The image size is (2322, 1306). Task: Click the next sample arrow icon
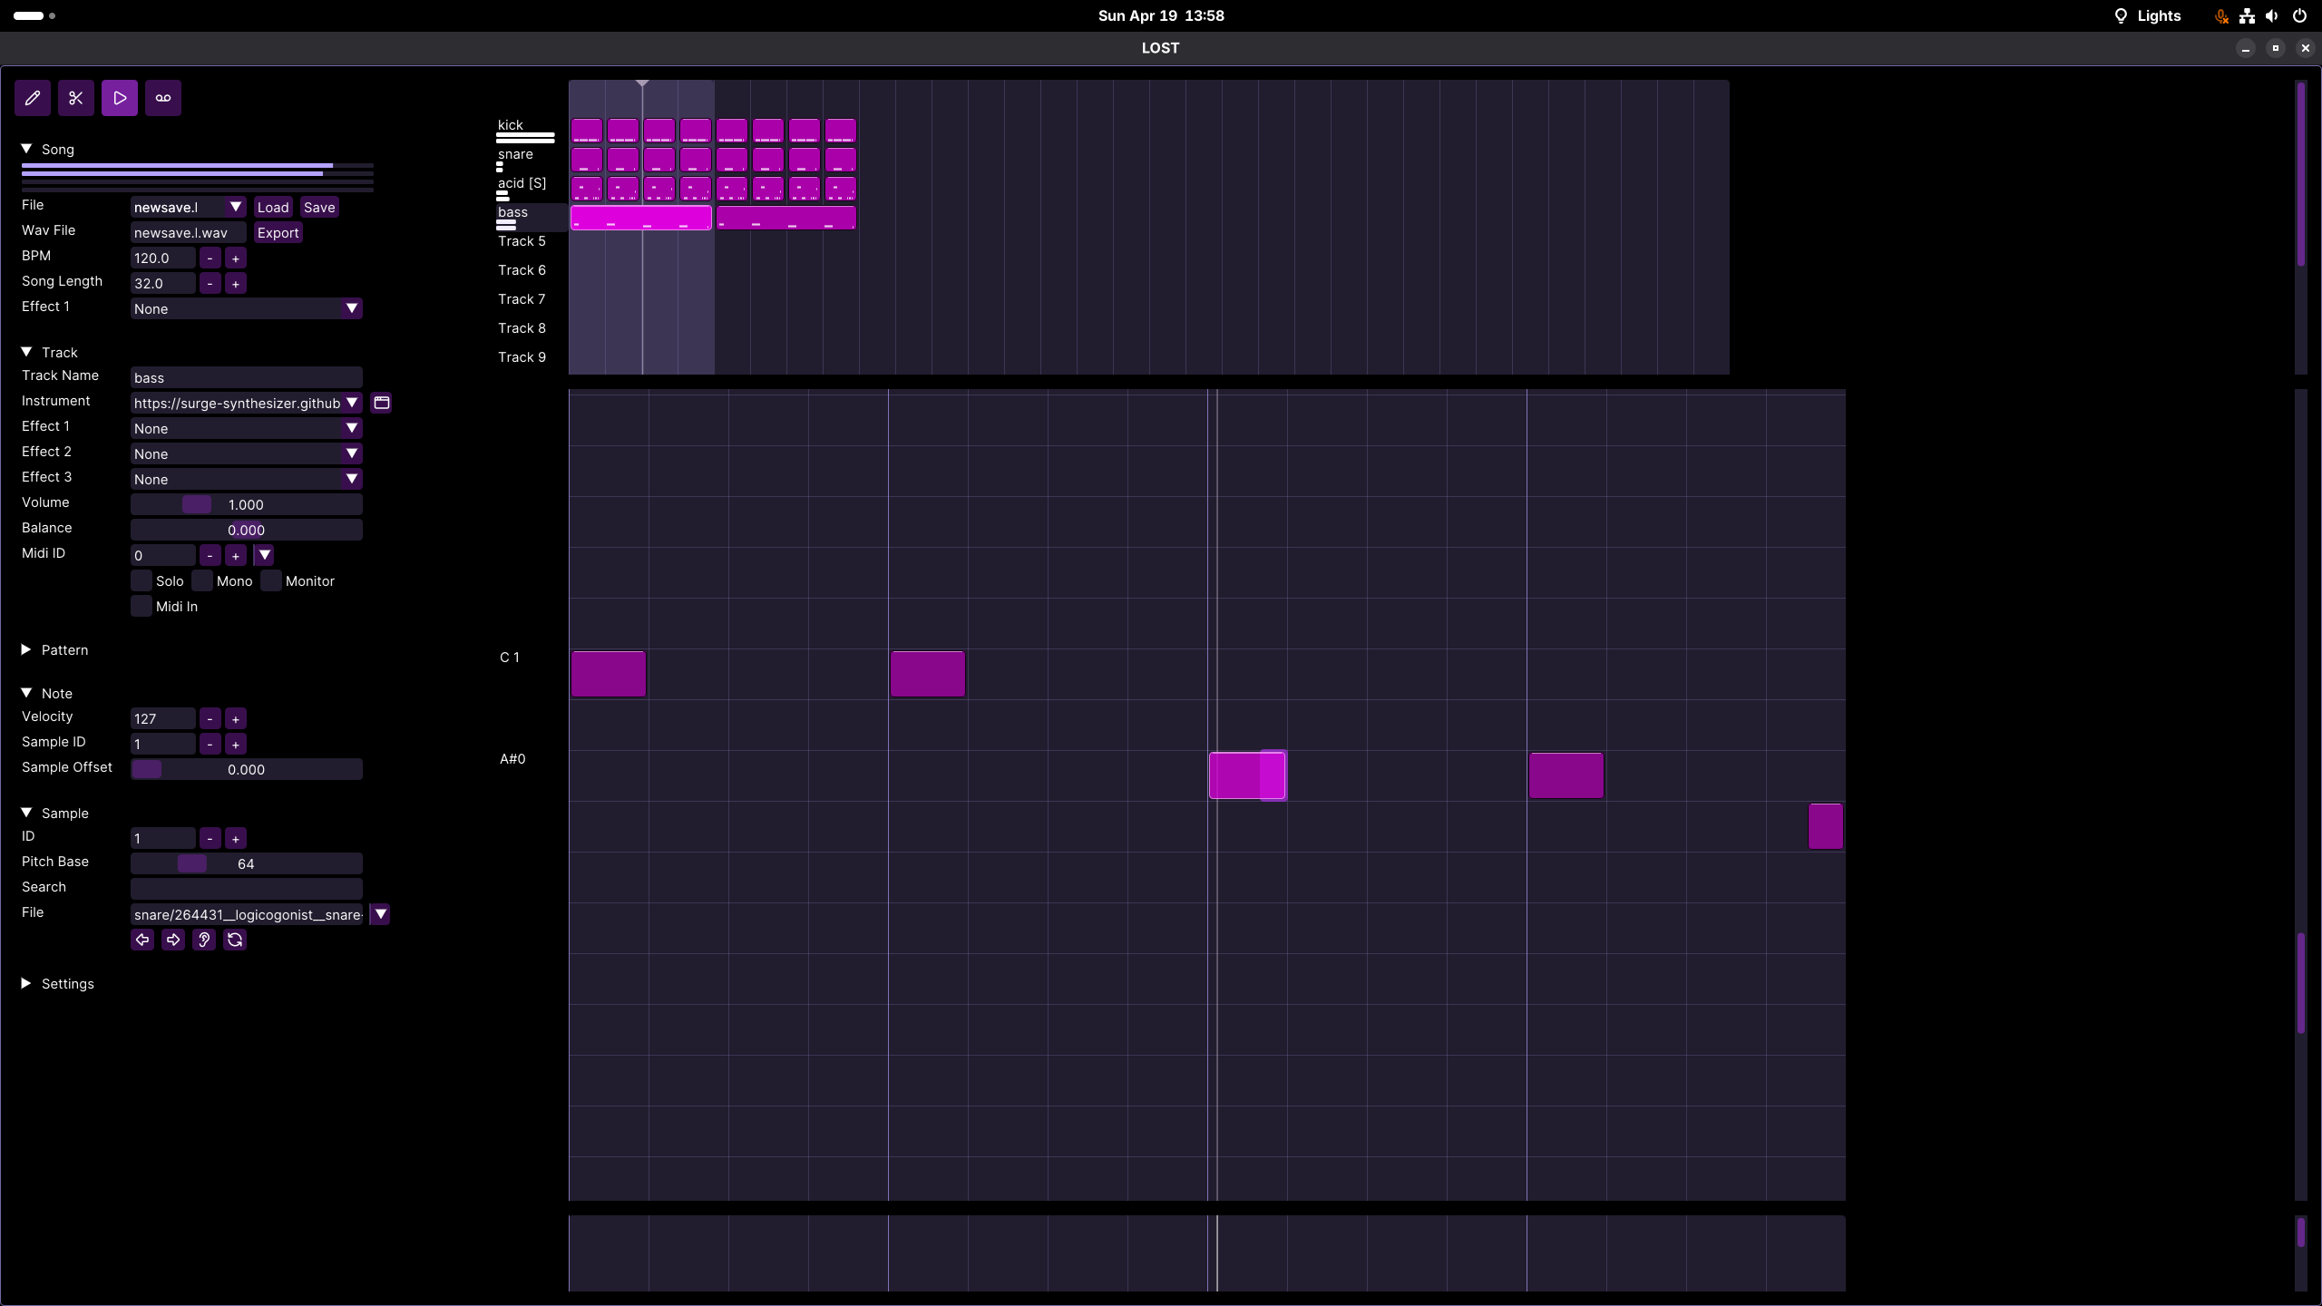pos(173,940)
